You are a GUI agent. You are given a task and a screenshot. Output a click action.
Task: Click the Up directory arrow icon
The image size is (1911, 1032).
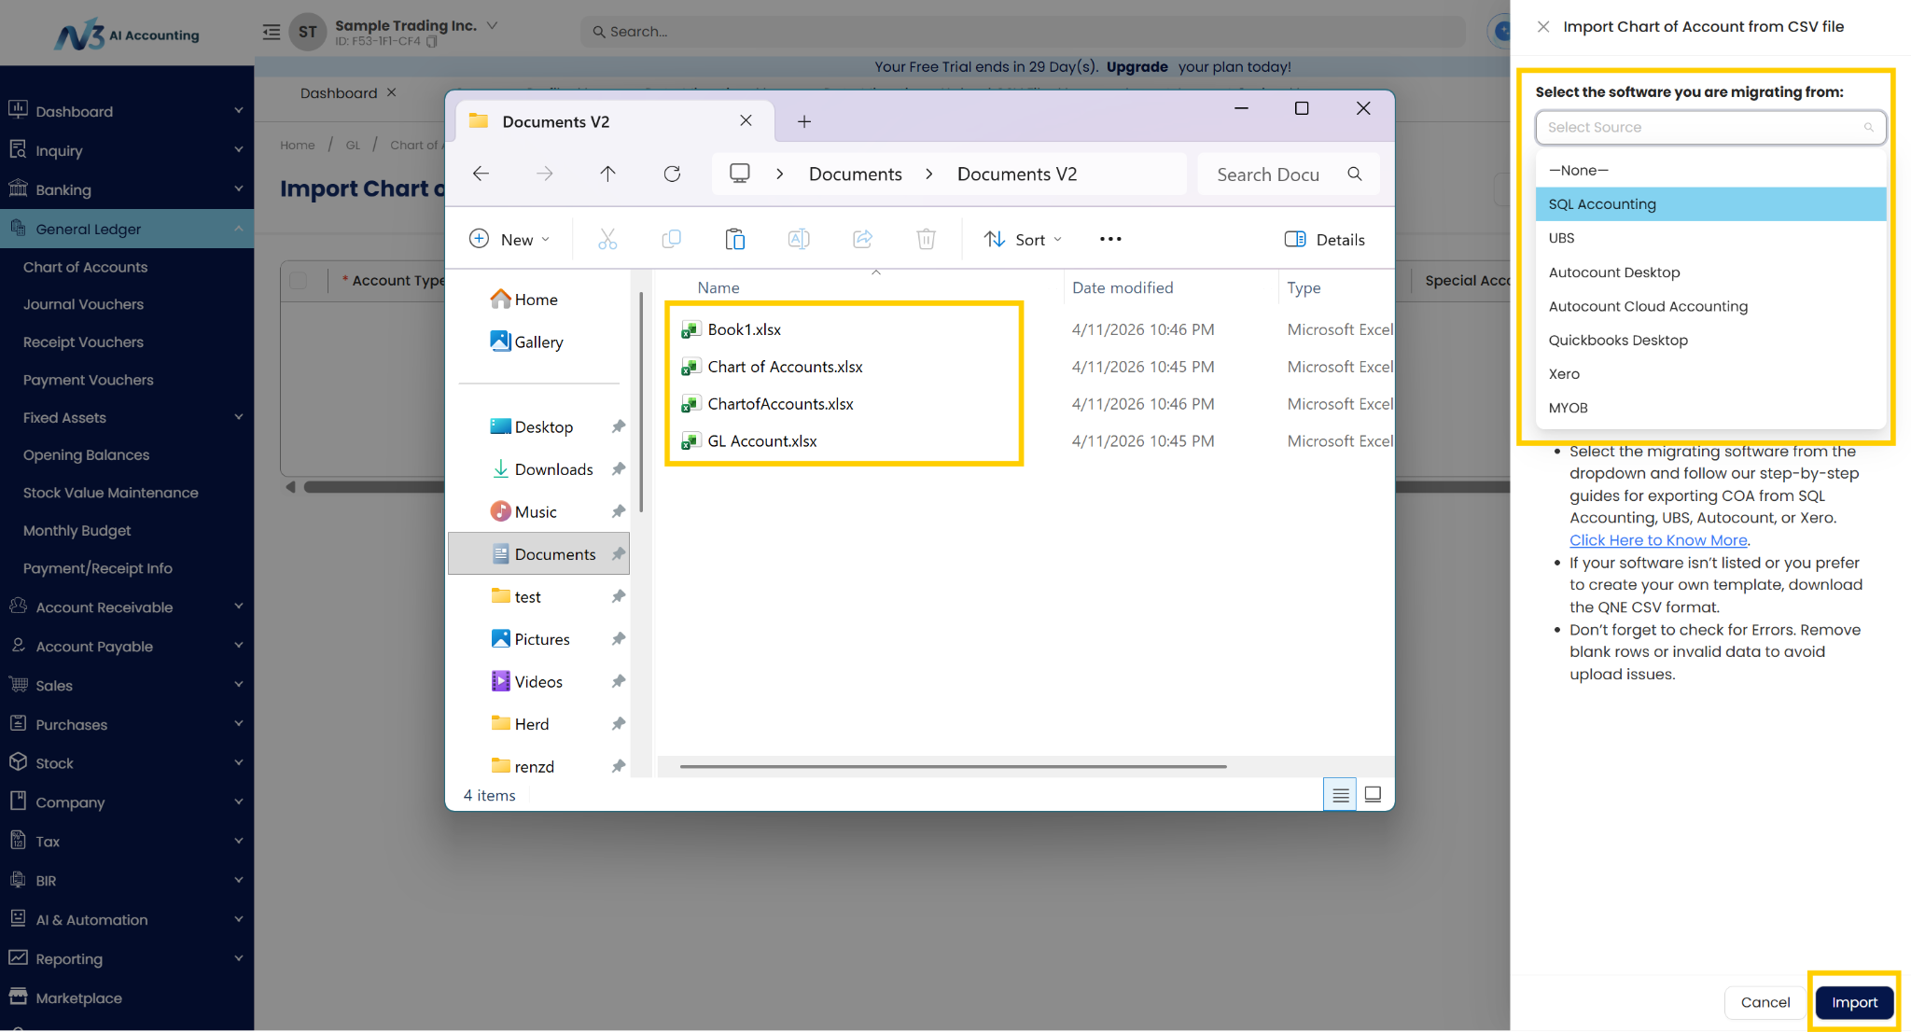coord(607,174)
